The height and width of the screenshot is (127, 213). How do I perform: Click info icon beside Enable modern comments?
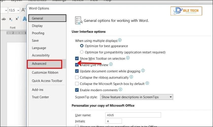(120, 90)
